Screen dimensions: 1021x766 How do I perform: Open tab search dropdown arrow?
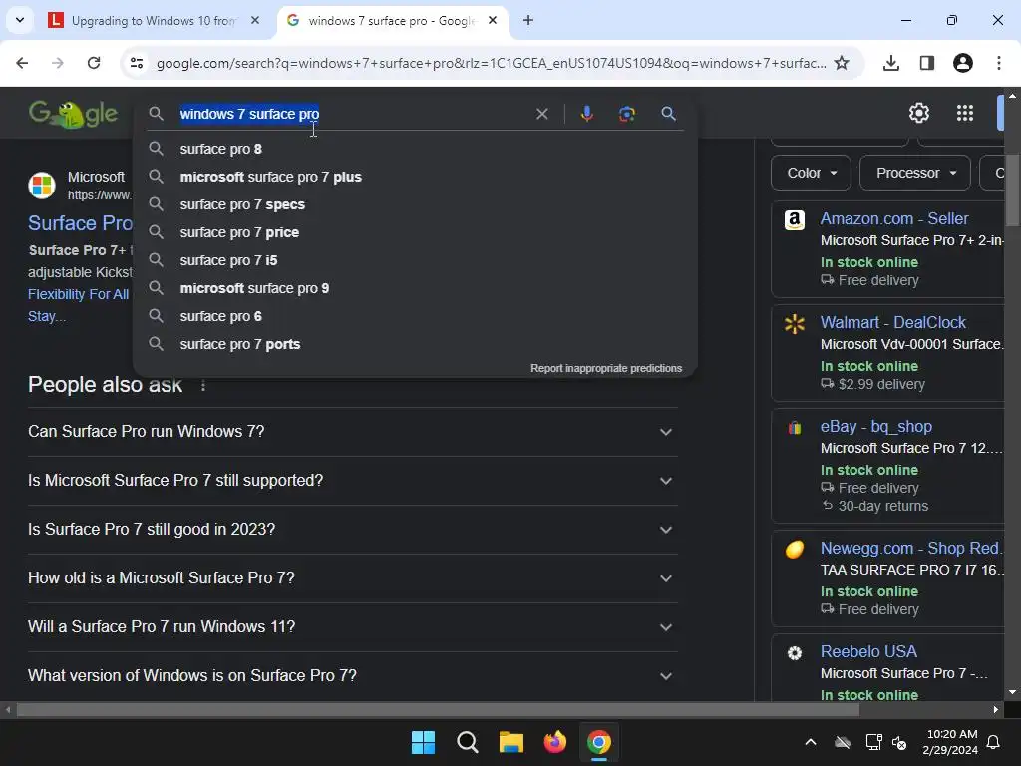(20, 20)
